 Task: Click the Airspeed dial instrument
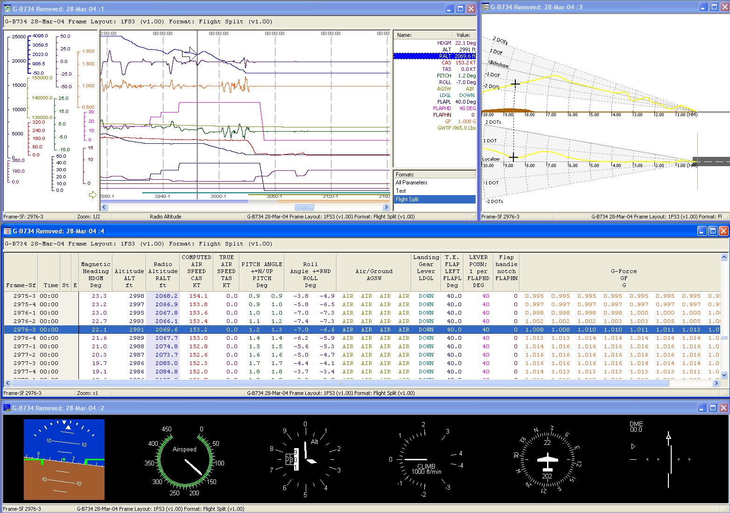pos(184,460)
